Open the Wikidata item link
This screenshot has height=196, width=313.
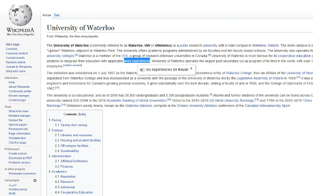coord(17,138)
